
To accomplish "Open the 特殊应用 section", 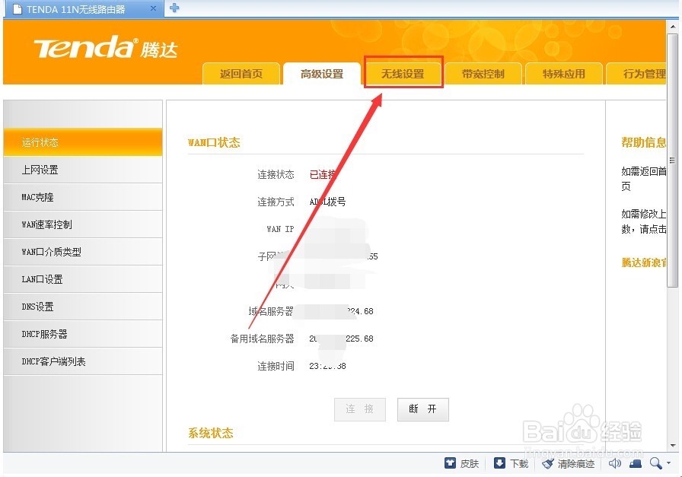I will tap(563, 74).
